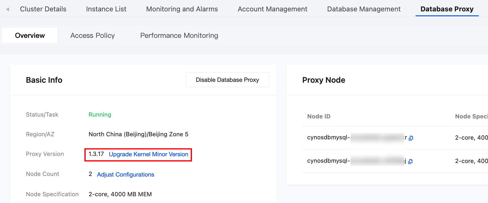Go to Monitoring and Alarms tab
This screenshot has width=488, height=203.
coord(182,9)
